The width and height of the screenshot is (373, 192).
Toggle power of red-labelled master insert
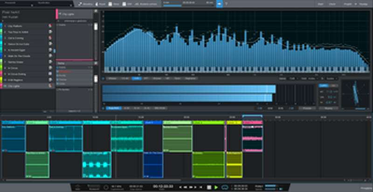(x=57, y=71)
